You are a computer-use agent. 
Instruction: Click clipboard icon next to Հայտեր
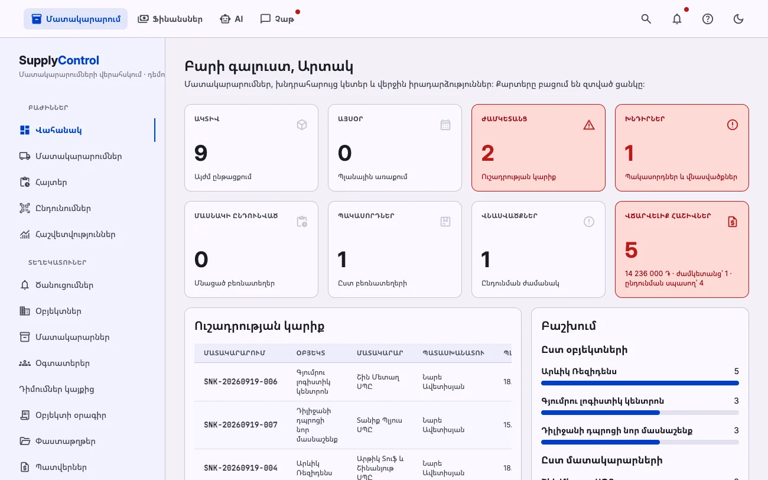pyautogui.click(x=25, y=182)
